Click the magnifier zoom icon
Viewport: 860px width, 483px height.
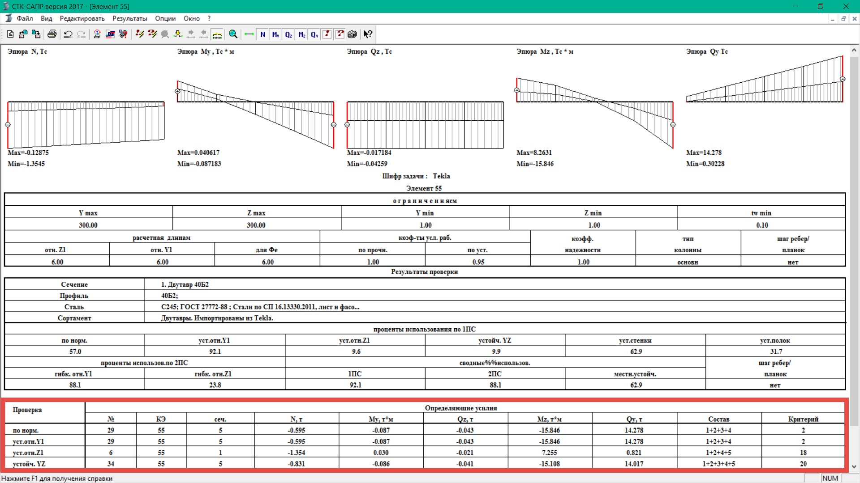(x=233, y=34)
